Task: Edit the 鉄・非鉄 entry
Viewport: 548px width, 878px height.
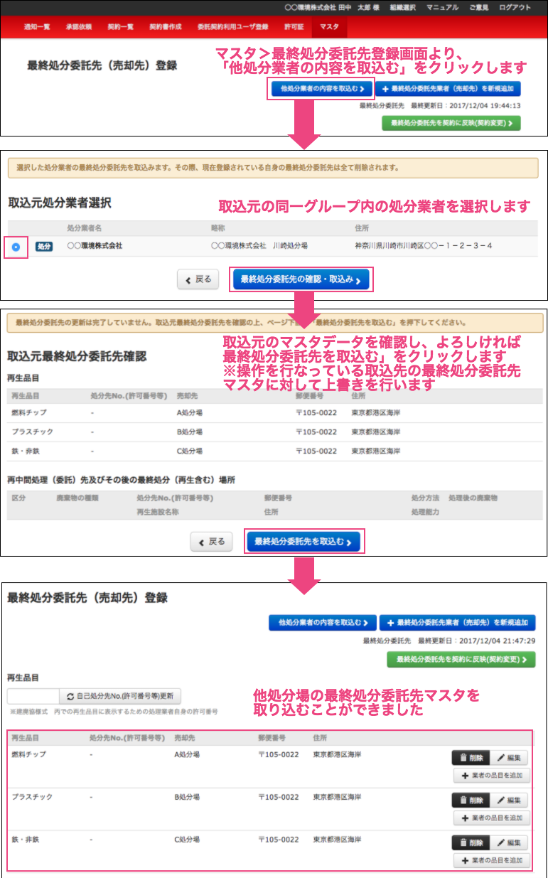Action: click(510, 843)
